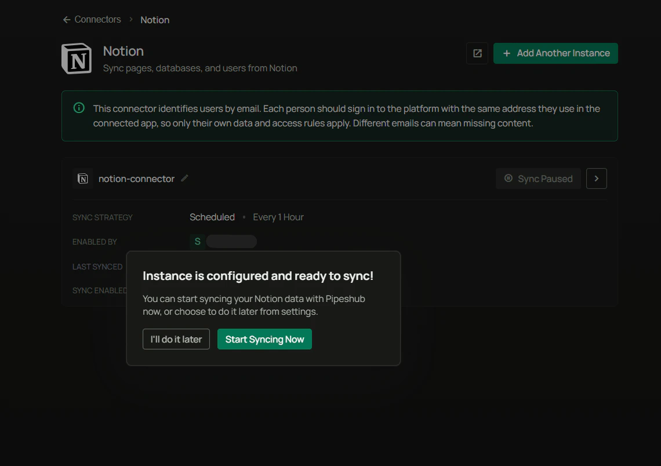
Task: Click the Sync Paused status button
Action: pyautogui.click(x=538, y=179)
